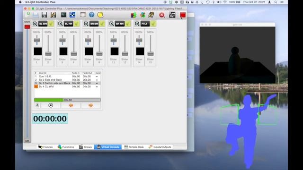Open the DMX monitor icon
This screenshot has width=303, height=170.
(x=63, y=15)
